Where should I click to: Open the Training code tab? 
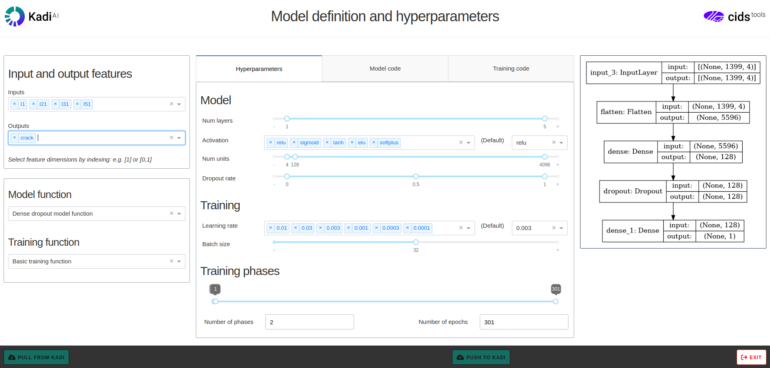coord(511,69)
